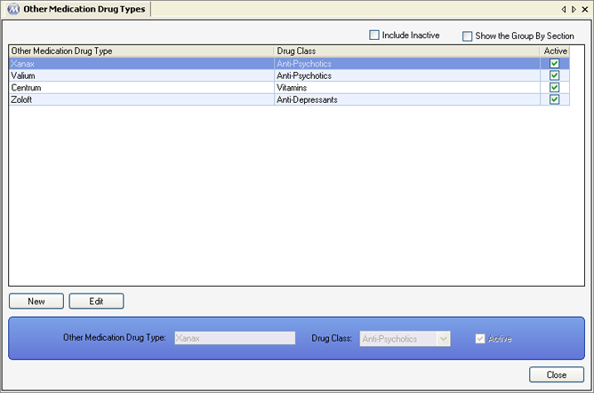Screen dimensions: 594x393
Task: Enable the Include Inactive checkbox
Action: 373,35
